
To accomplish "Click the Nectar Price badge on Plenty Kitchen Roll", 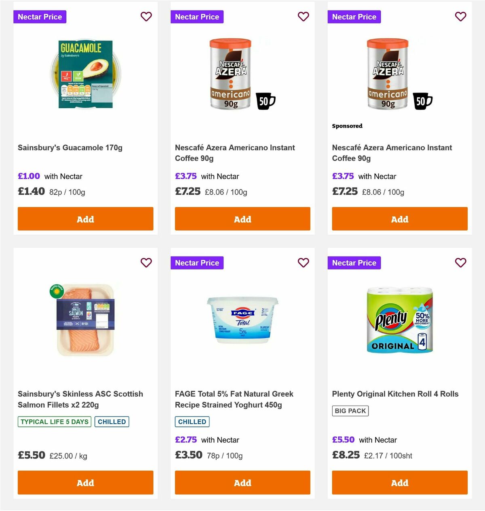I will pyautogui.click(x=354, y=263).
